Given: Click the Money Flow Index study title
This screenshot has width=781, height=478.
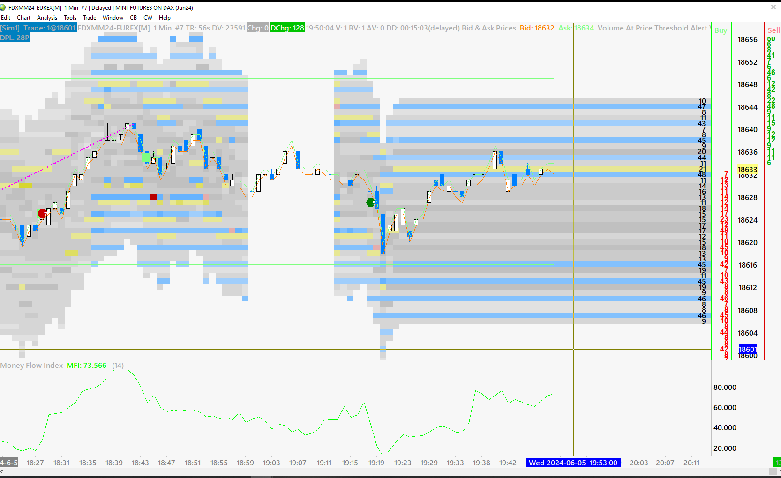Looking at the screenshot, I should [31, 366].
